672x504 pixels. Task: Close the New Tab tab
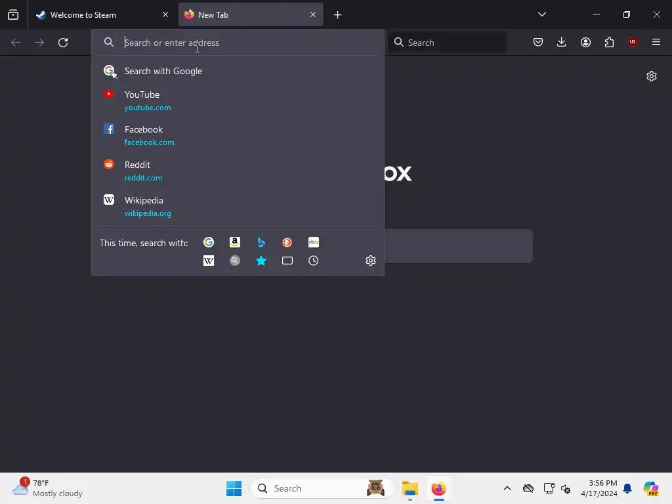[313, 14]
